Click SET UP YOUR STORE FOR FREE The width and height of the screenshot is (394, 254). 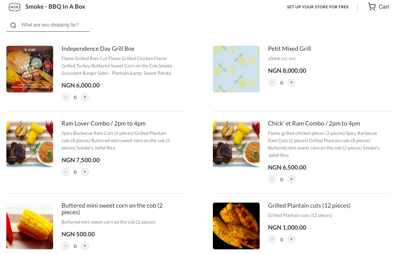(x=318, y=7)
